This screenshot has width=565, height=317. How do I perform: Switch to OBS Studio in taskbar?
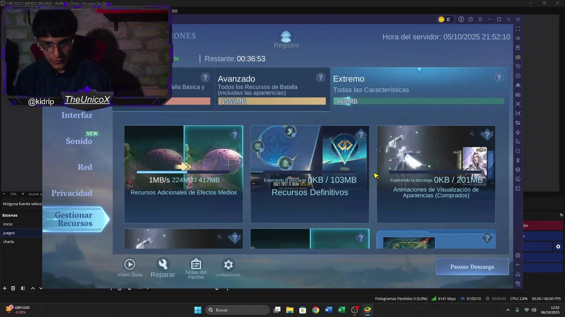354,310
